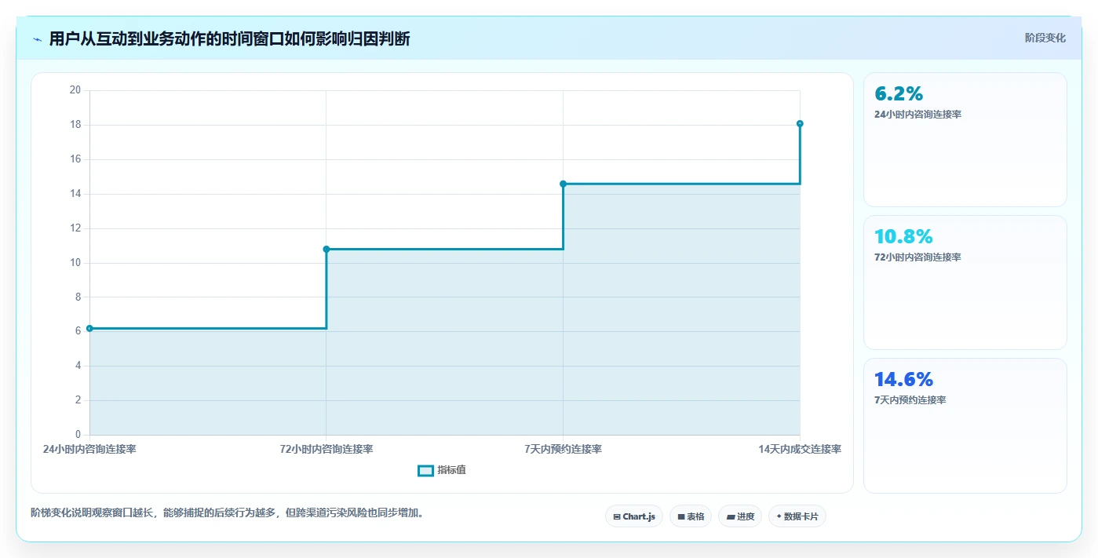Click 7天内预约连接率 label in the third card
The height and width of the screenshot is (558, 1098).
coord(910,400)
